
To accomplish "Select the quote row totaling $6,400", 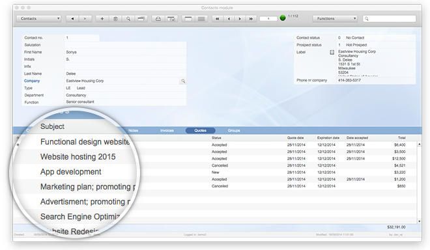I will 215,145.
